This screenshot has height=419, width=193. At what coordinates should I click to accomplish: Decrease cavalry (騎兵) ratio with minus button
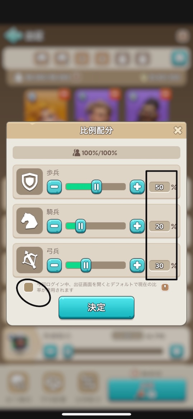(x=55, y=226)
